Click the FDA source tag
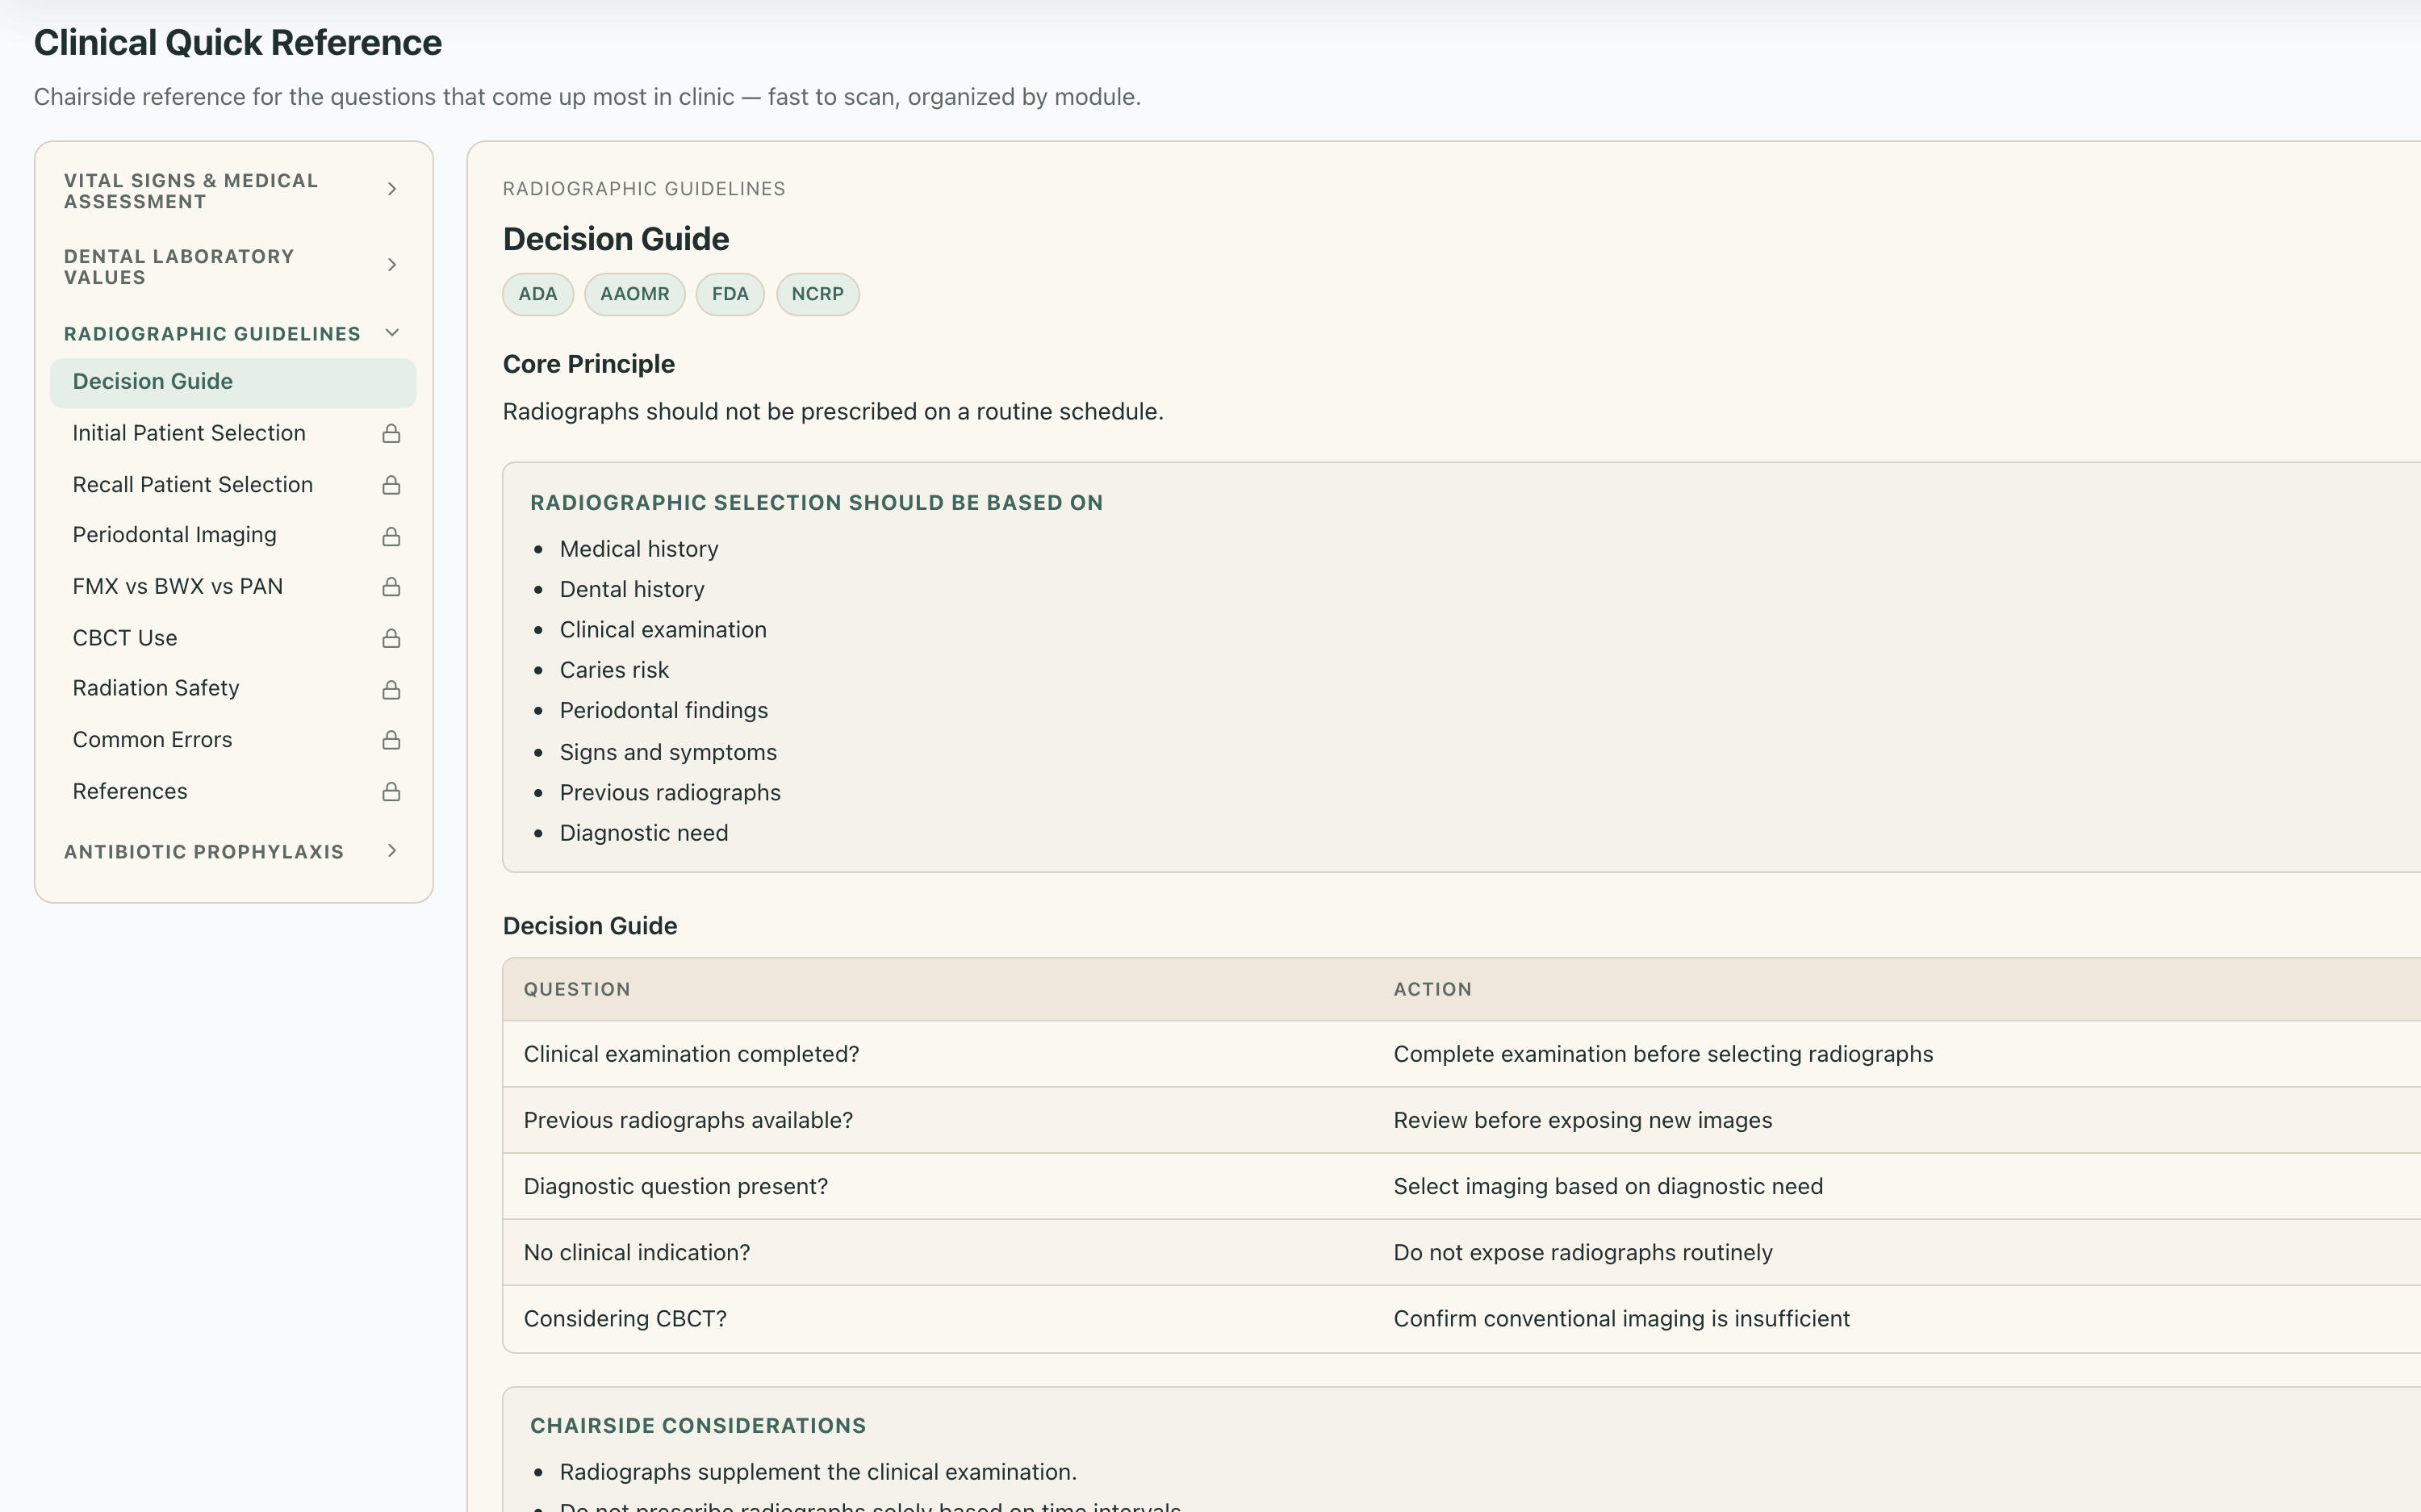2421x1512 pixels. [x=730, y=294]
